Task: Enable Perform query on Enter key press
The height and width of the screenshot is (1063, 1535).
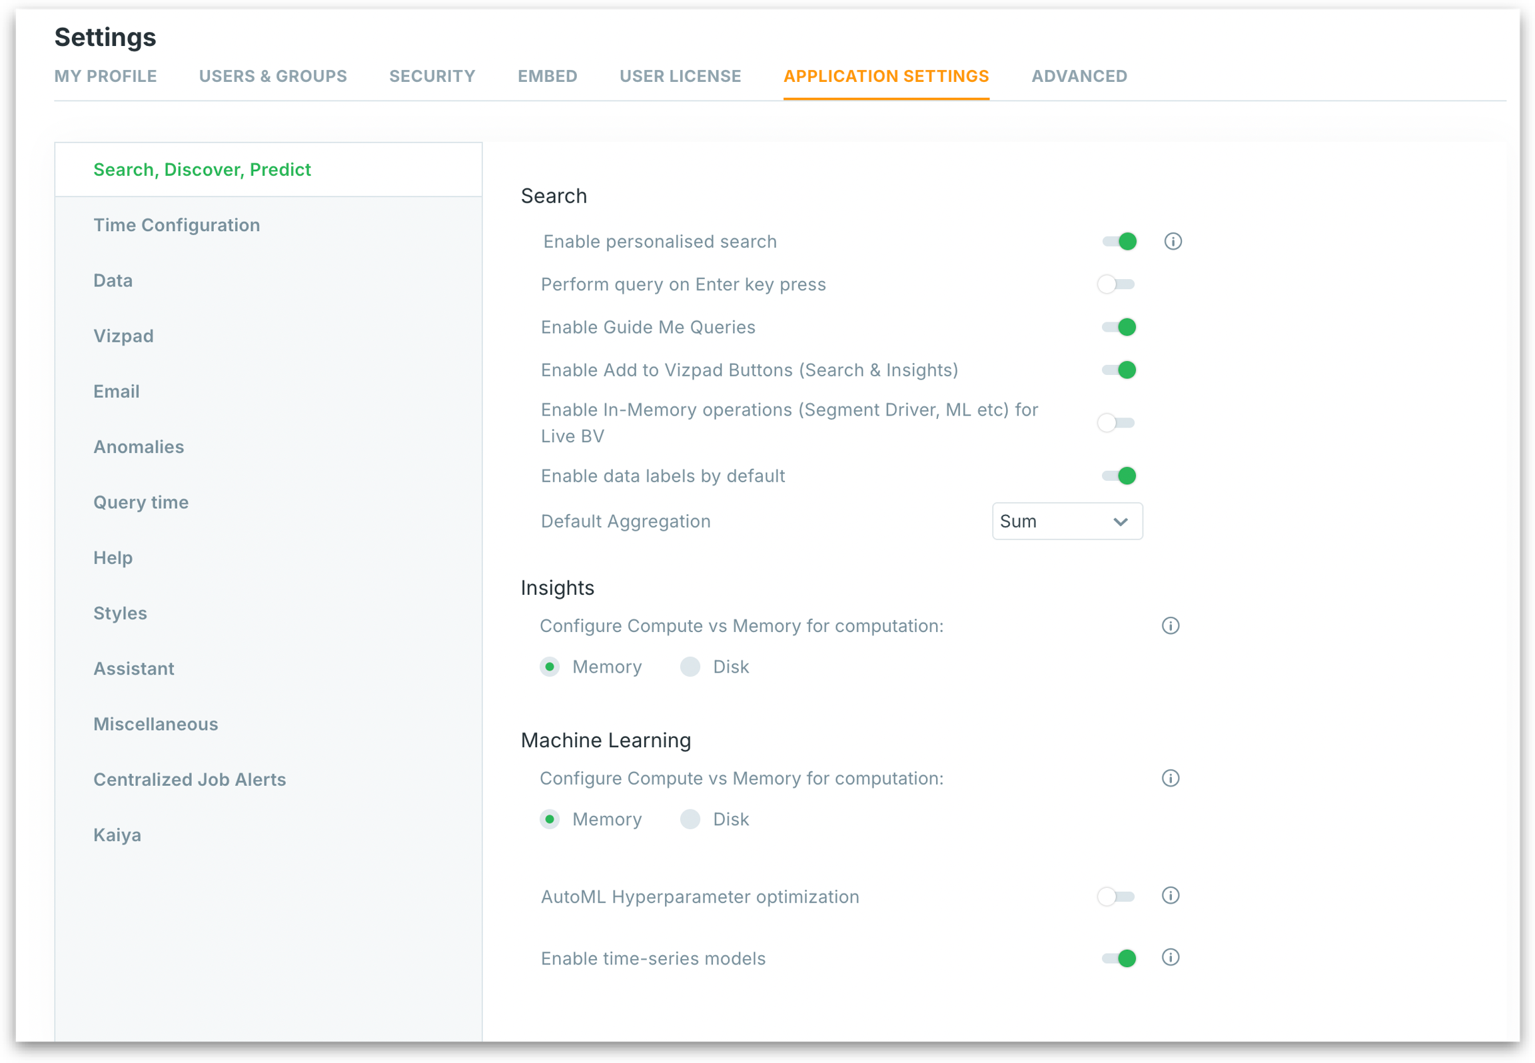Action: (x=1116, y=284)
